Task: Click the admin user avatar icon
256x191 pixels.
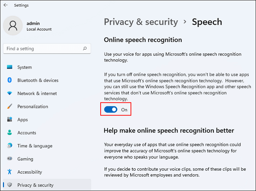Action: click(x=13, y=26)
